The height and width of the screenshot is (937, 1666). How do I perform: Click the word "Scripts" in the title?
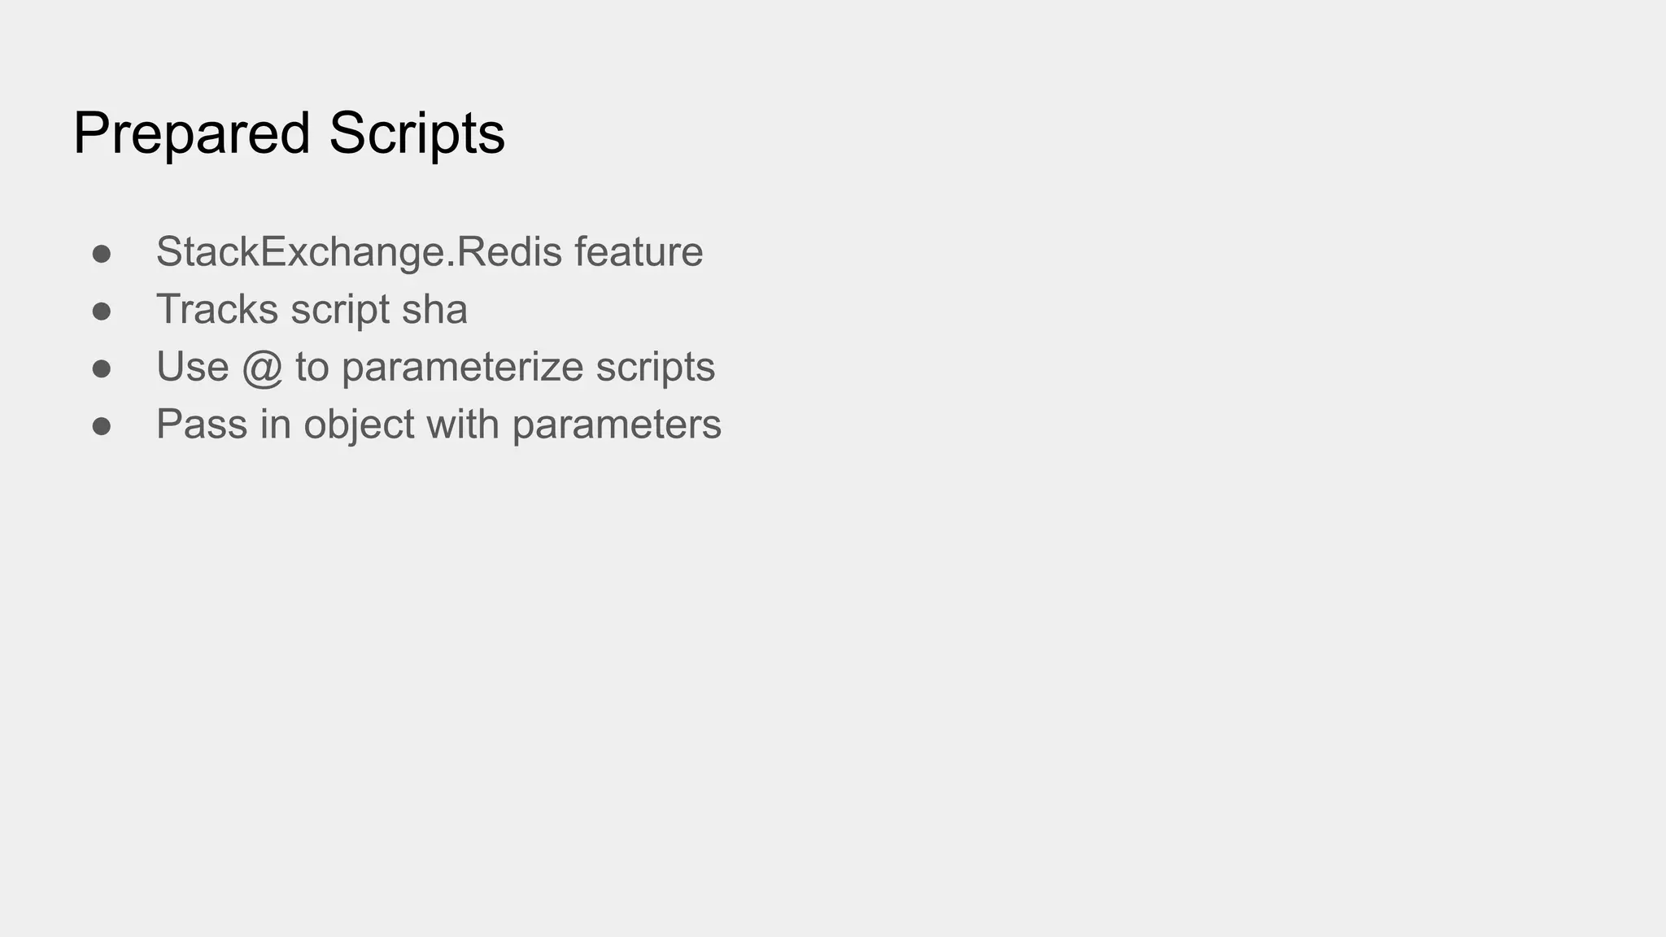click(x=416, y=133)
